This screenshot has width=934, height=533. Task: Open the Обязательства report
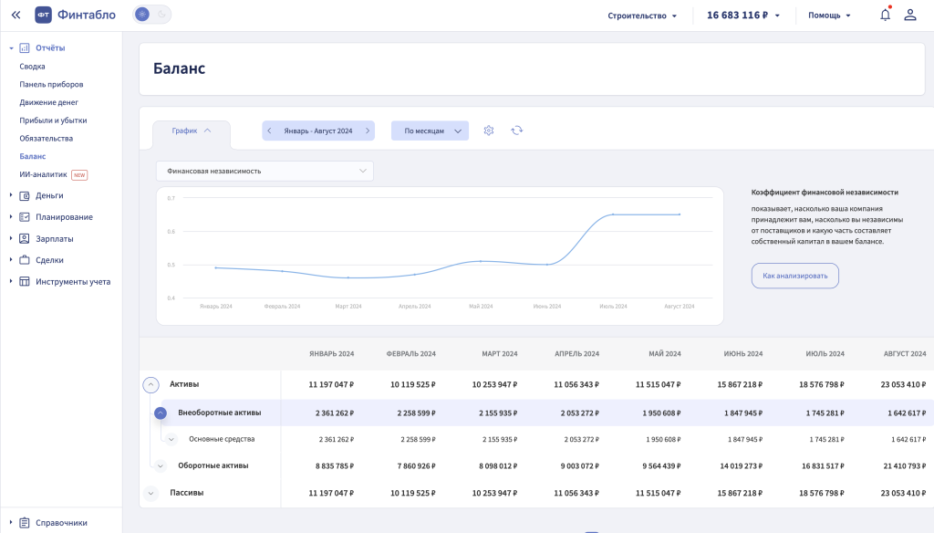(x=46, y=138)
